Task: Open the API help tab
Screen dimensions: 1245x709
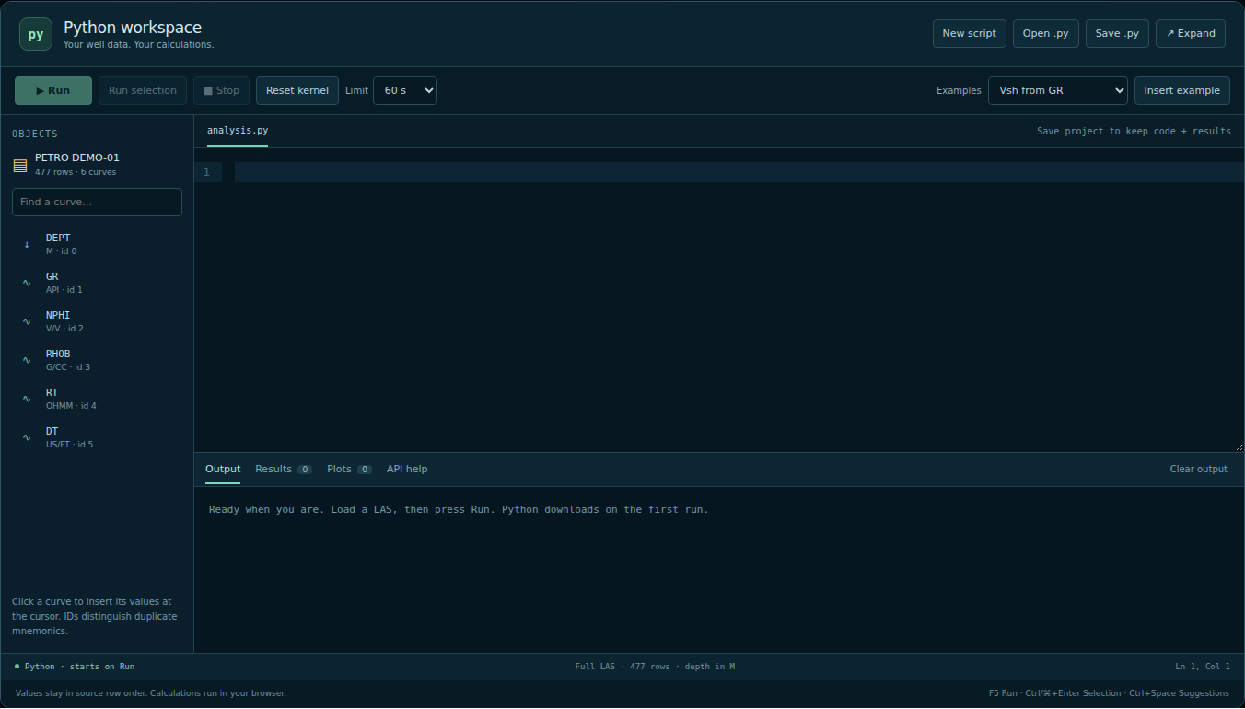Action: pos(407,470)
